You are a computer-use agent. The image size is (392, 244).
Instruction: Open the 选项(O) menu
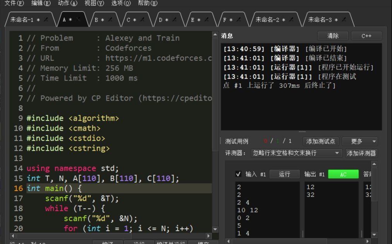click(x=121, y=3)
